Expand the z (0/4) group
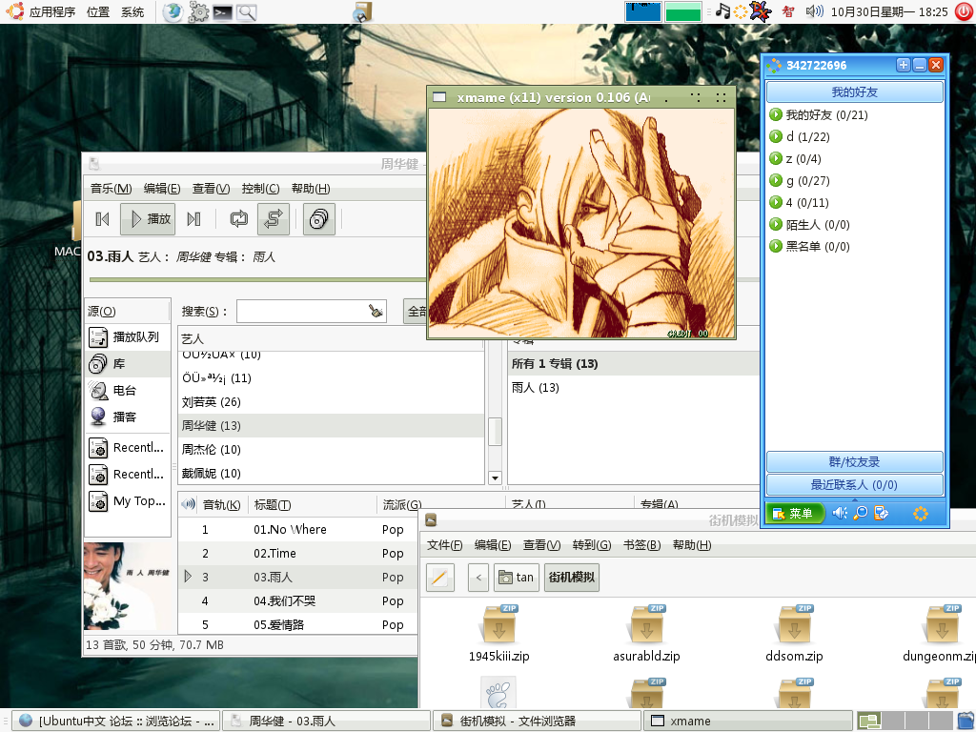 (776, 158)
